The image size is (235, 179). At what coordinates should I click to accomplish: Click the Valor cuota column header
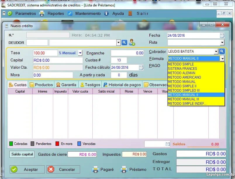(x=80, y=91)
